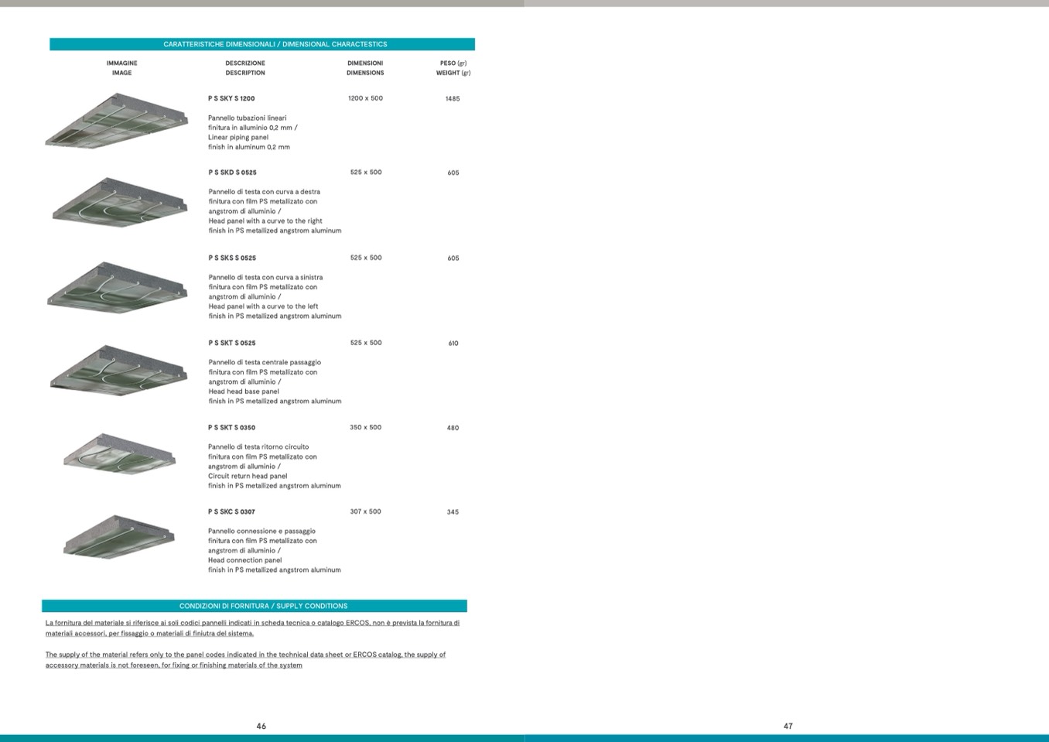The width and height of the screenshot is (1049, 742).
Task: Select the product code P S SKY S 1200
Action: point(231,99)
